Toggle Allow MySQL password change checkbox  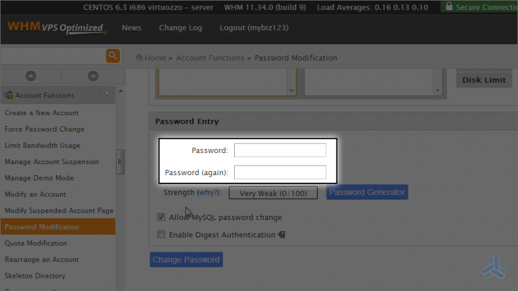coord(161,217)
